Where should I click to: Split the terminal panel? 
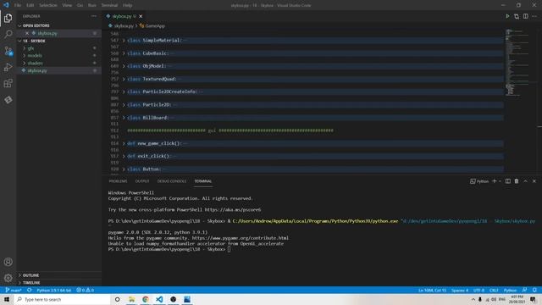(x=508, y=181)
